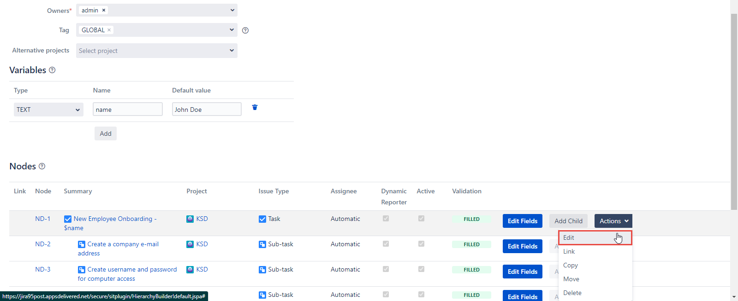Choose Edit from the Actions menu

[569, 238]
